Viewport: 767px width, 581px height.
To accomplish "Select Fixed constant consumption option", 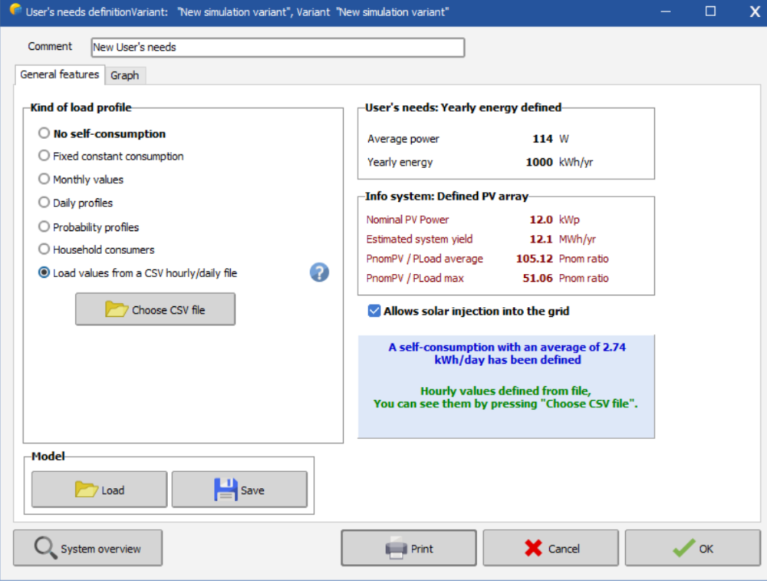I will (x=44, y=156).
